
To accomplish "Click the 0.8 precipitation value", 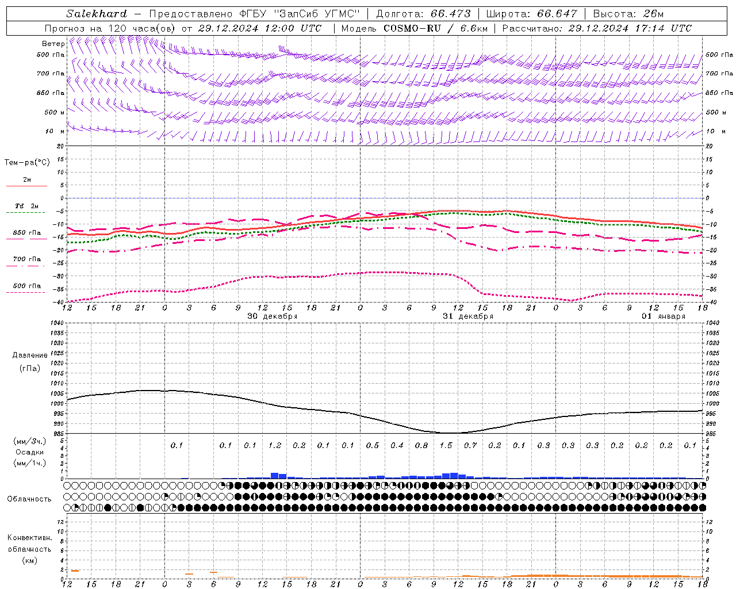I will (x=421, y=445).
